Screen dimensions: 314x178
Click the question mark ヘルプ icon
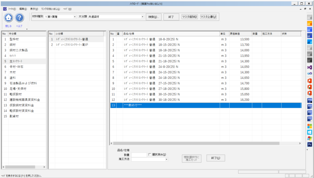[19, 18]
